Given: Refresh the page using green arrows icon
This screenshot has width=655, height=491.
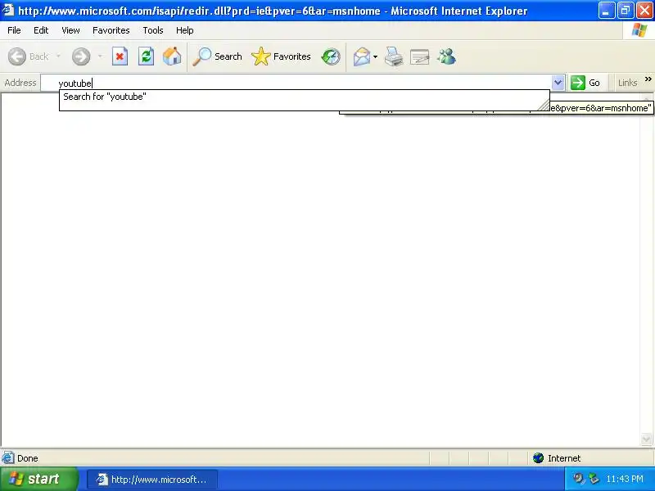Looking at the screenshot, I should pos(147,56).
